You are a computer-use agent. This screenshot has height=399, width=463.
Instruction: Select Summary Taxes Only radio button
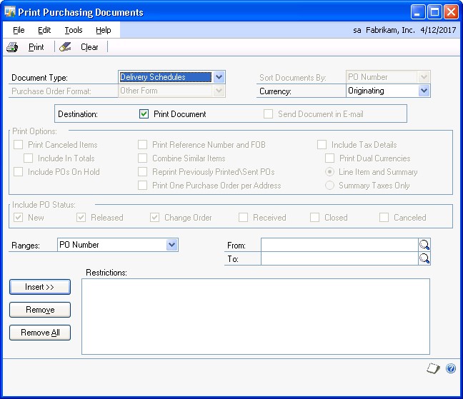pyautogui.click(x=330, y=185)
